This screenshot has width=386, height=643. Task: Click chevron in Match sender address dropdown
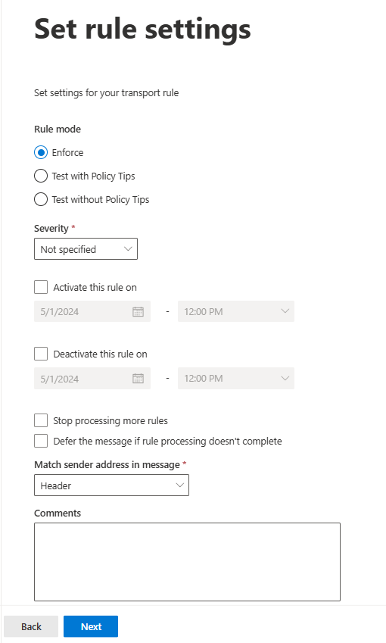click(x=179, y=485)
